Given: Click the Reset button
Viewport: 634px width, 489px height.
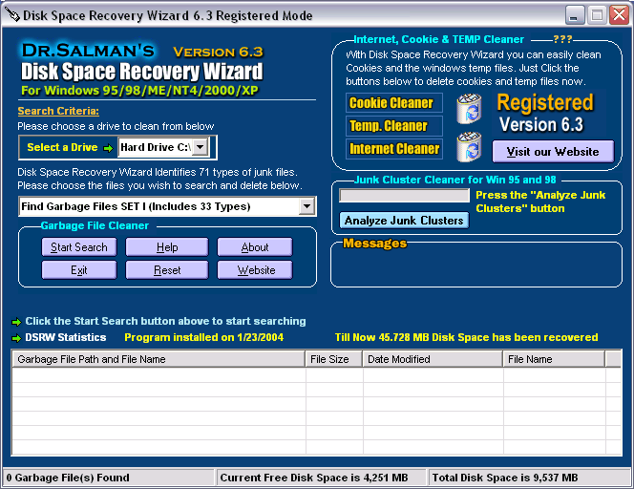Looking at the screenshot, I should 167,269.
